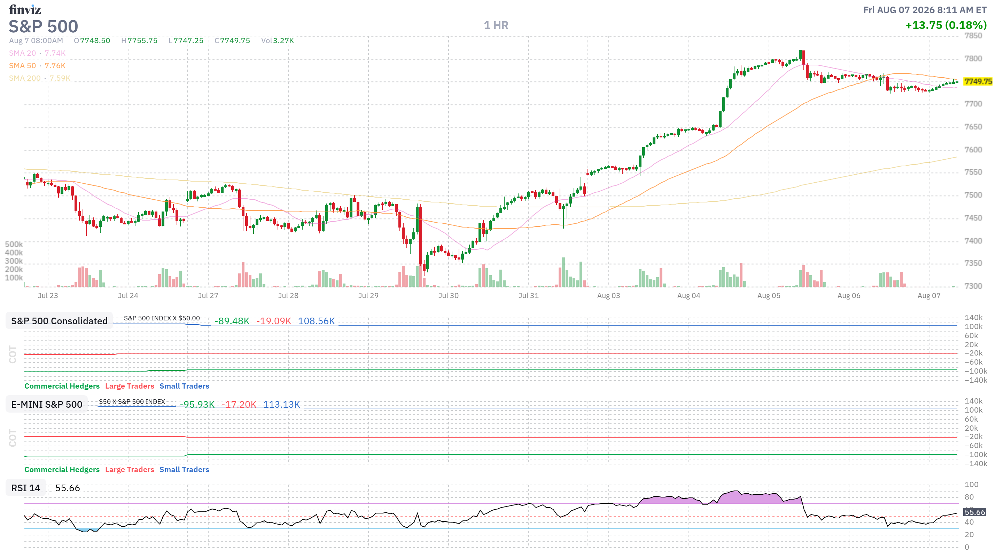
Task: Click the open price O7748.50
Action: pos(92,41)
